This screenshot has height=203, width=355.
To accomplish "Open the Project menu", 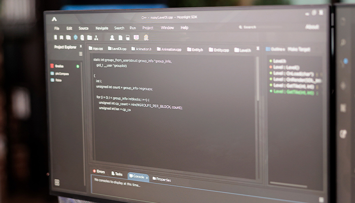I will [148, 28].
